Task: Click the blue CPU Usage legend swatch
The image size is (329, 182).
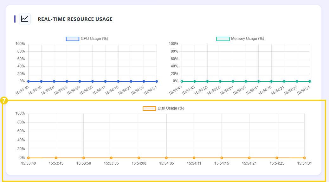Action: coord(72,39)
